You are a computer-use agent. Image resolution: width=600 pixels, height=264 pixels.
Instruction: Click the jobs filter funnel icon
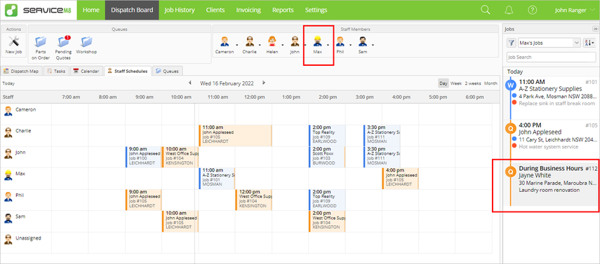point(511,43)
